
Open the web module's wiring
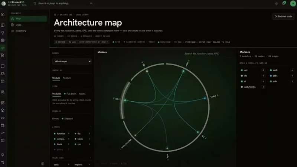point(282,70)
